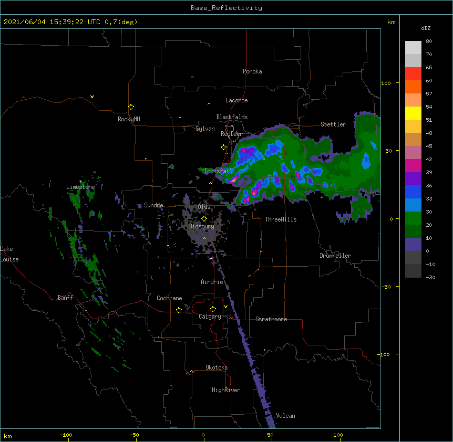This screenshot has width=453, height=442.
Task: Select the Lake Louise label
Action: 9,254
